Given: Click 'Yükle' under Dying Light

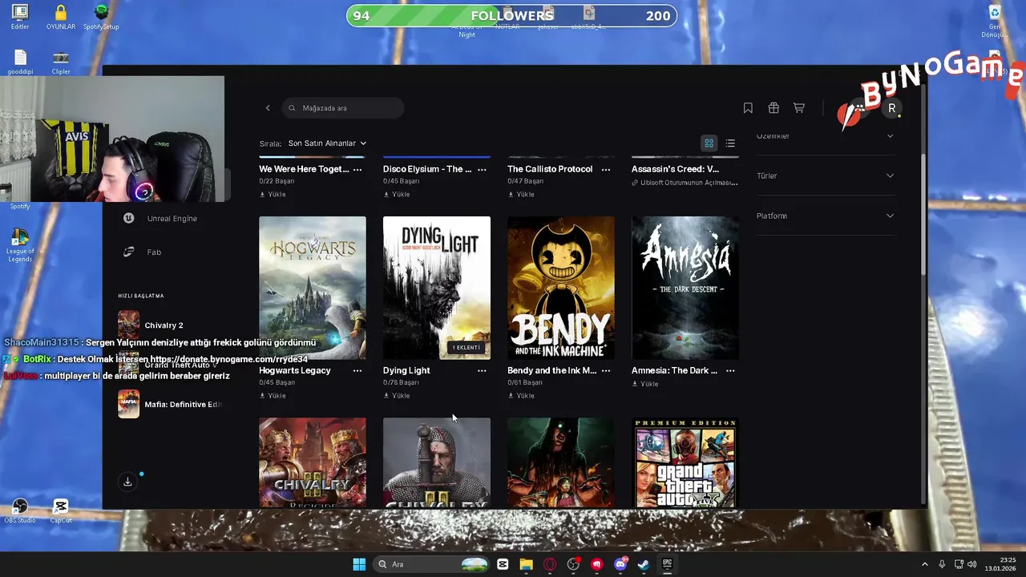Looking at the screenshot, I should tap(397, 396).
